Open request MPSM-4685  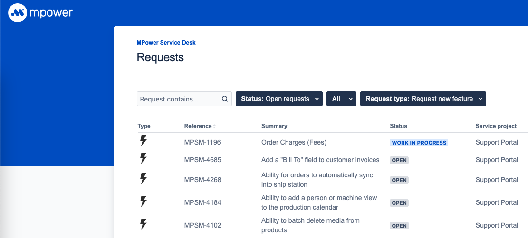[203, 160]
